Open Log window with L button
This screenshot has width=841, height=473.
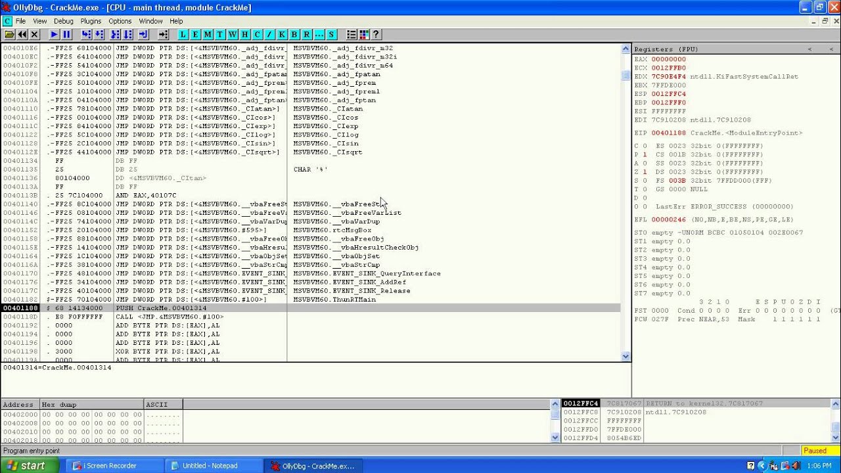183,34
